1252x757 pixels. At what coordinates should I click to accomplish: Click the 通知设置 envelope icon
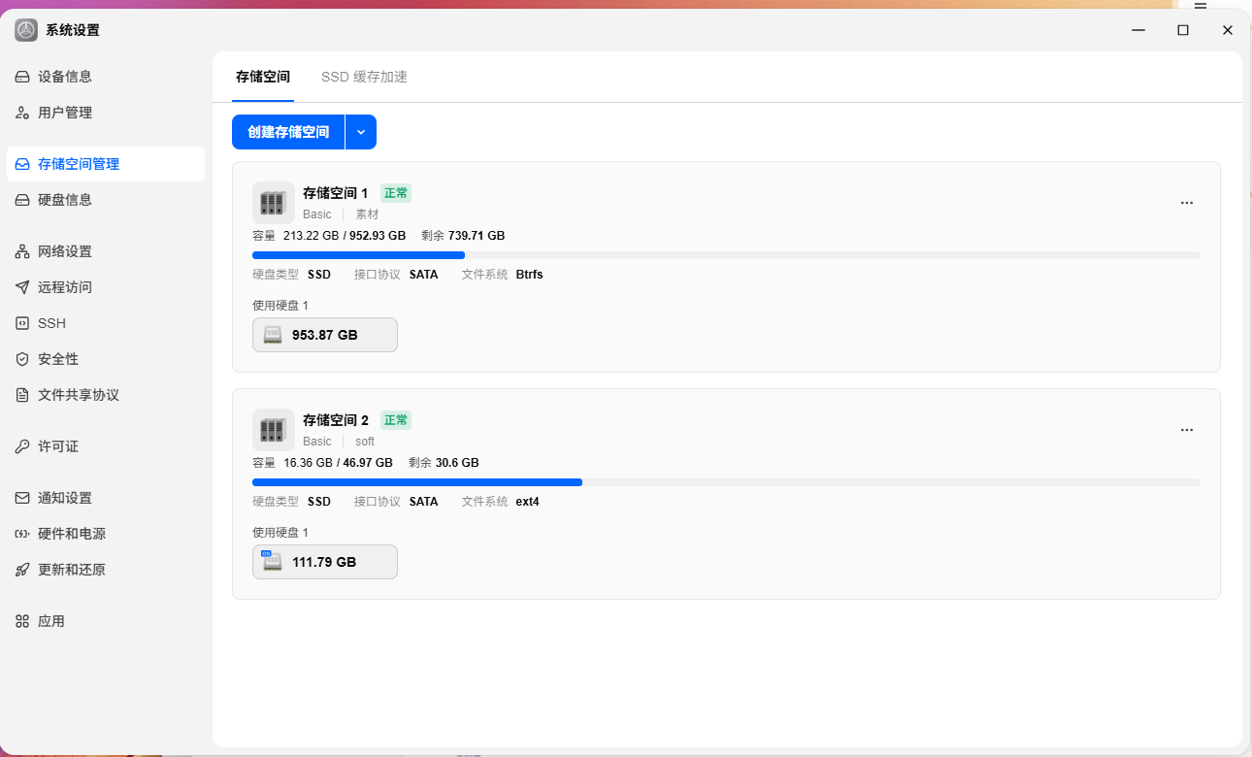coord(22,498)
